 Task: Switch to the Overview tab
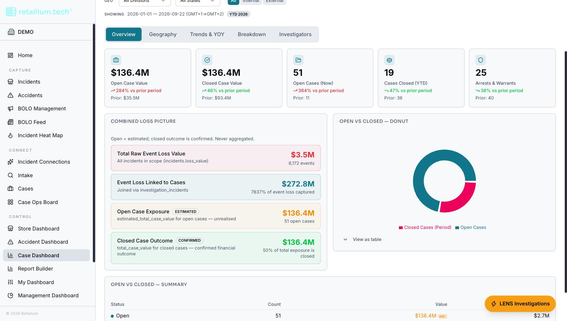pyautogui.click(x=123, y=34)
